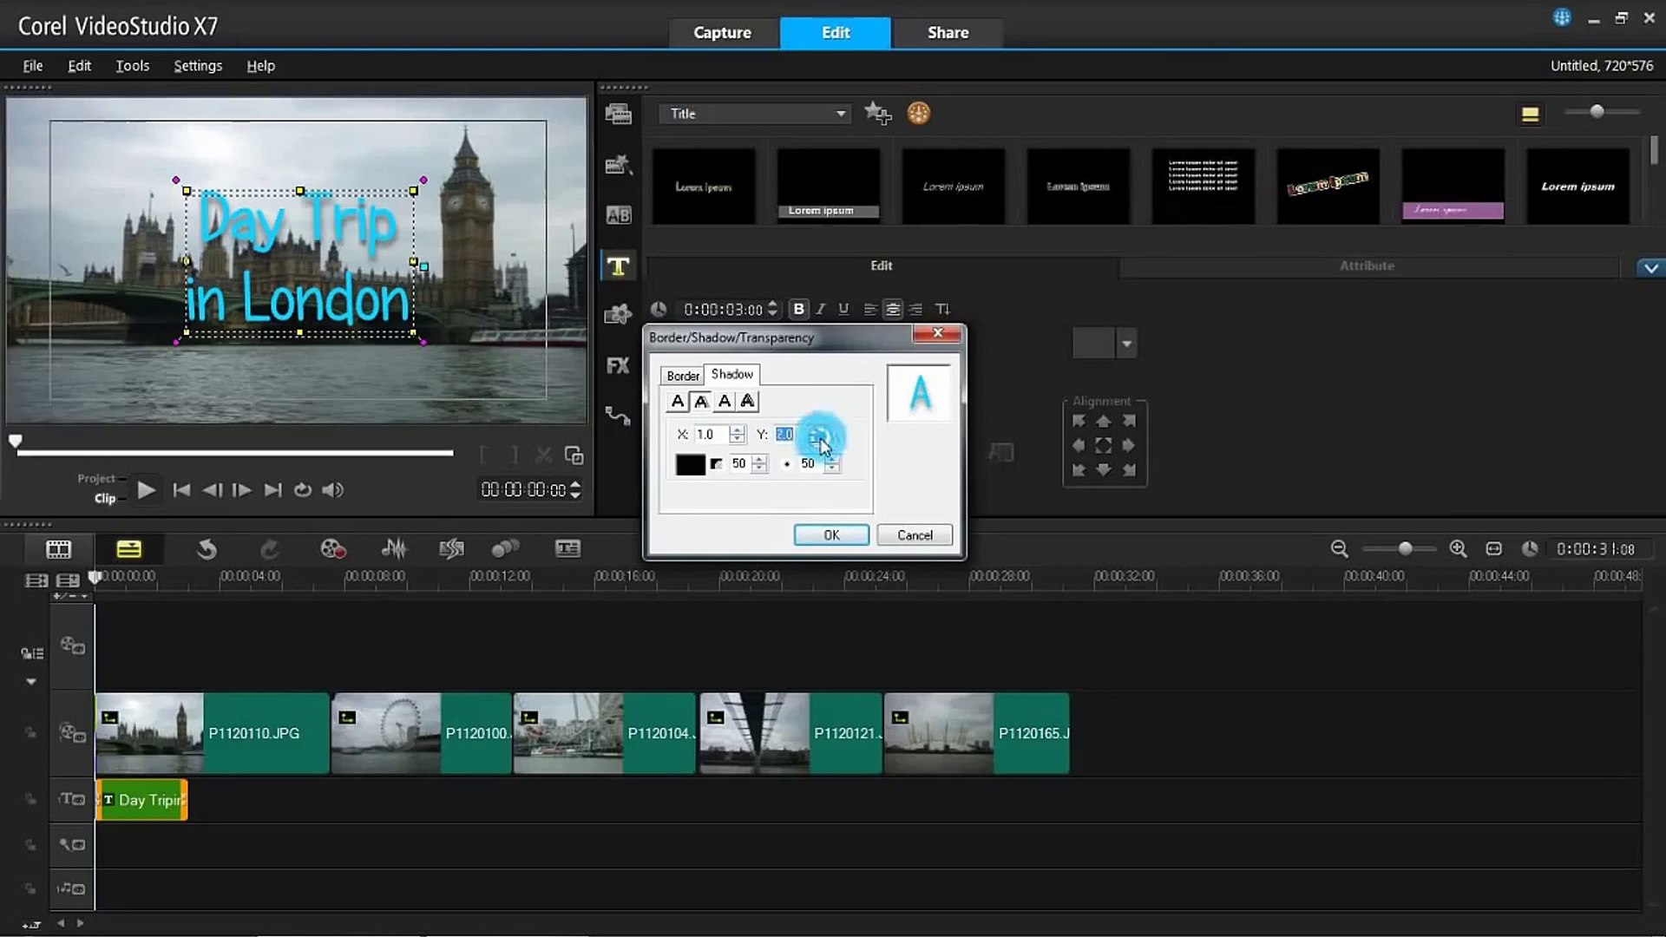This screenshot has width=1666, height=937.
Task: Open the Path library icon
Action: coord(618,416)
